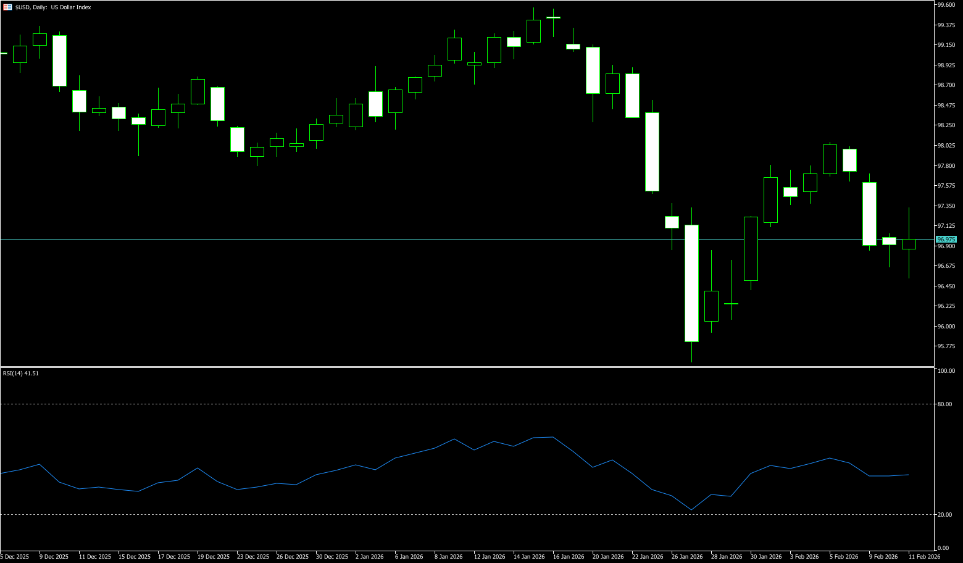
Task: Click the RSI line's mid-January peak
Action: tap(552, 437)
